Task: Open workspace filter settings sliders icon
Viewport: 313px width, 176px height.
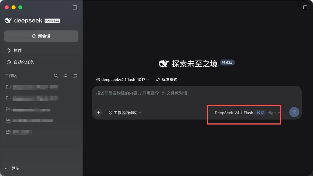Action: click(65, 76)
